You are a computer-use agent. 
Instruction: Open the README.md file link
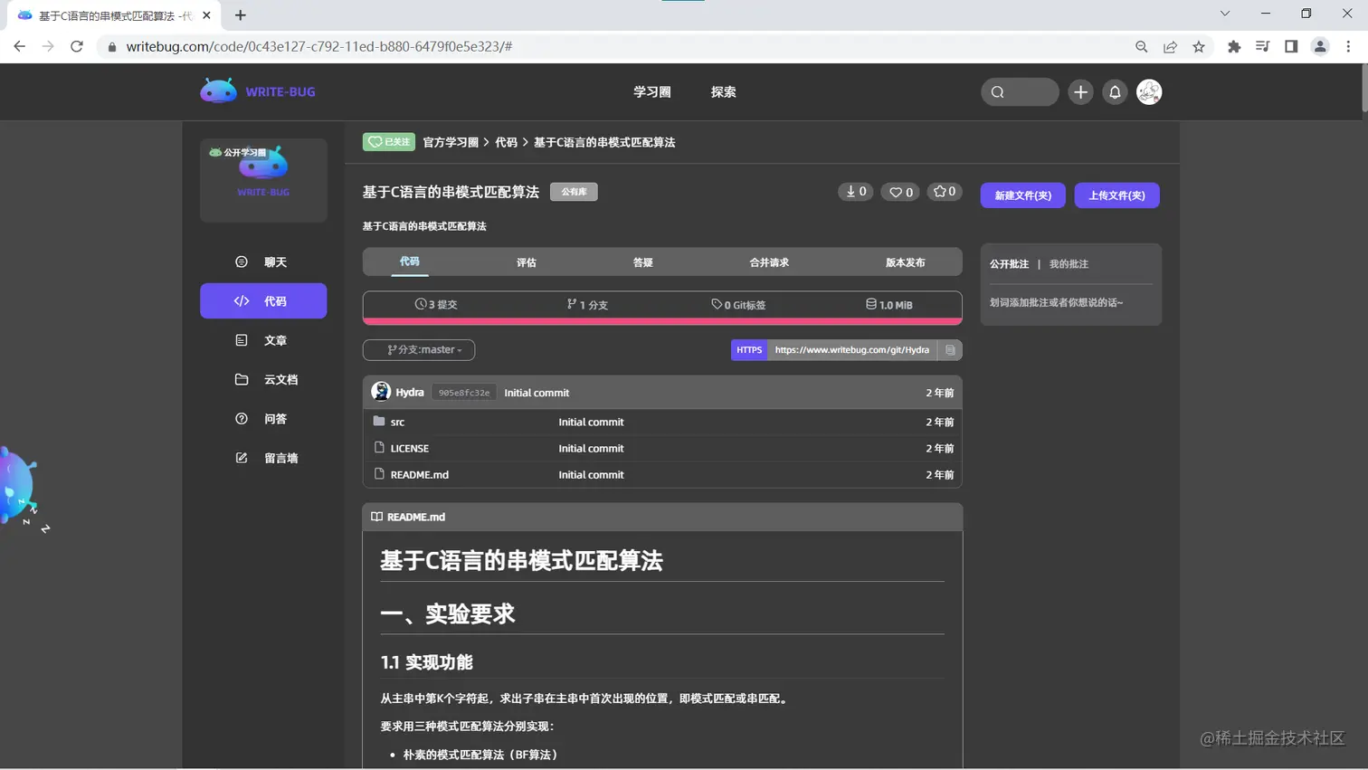click(419, 474)
